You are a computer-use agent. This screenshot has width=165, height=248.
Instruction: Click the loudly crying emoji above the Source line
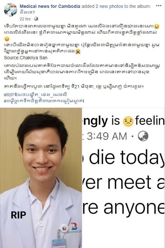coord(78,51)
